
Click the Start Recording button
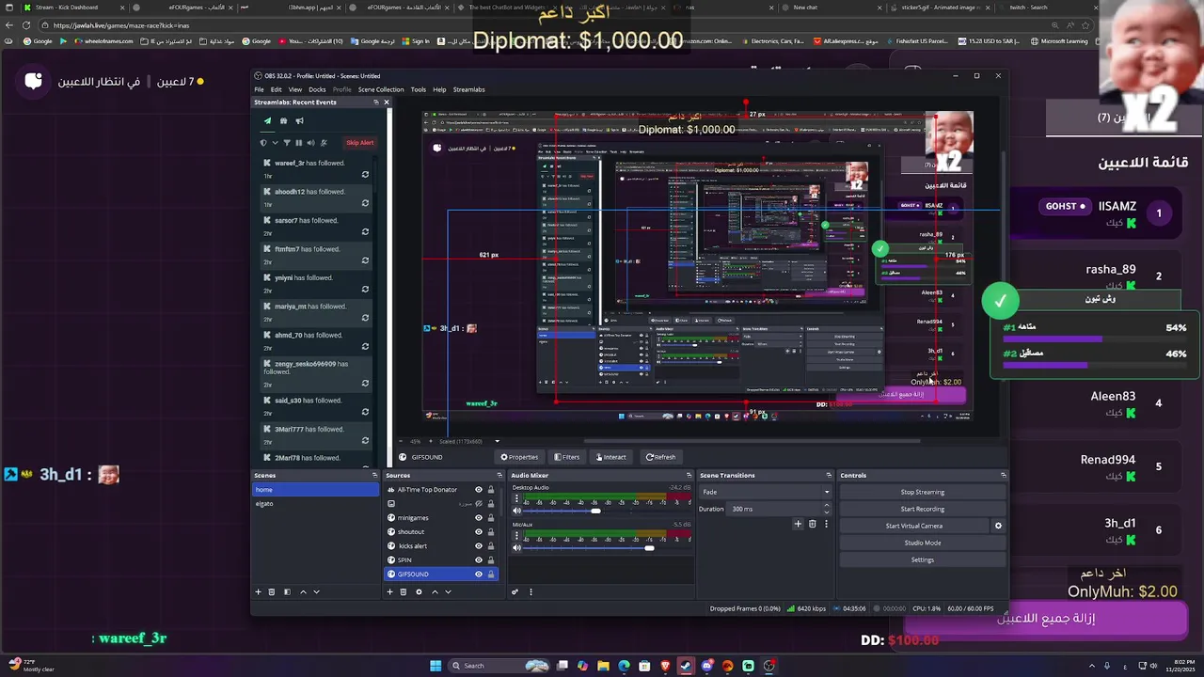[922, 509]
